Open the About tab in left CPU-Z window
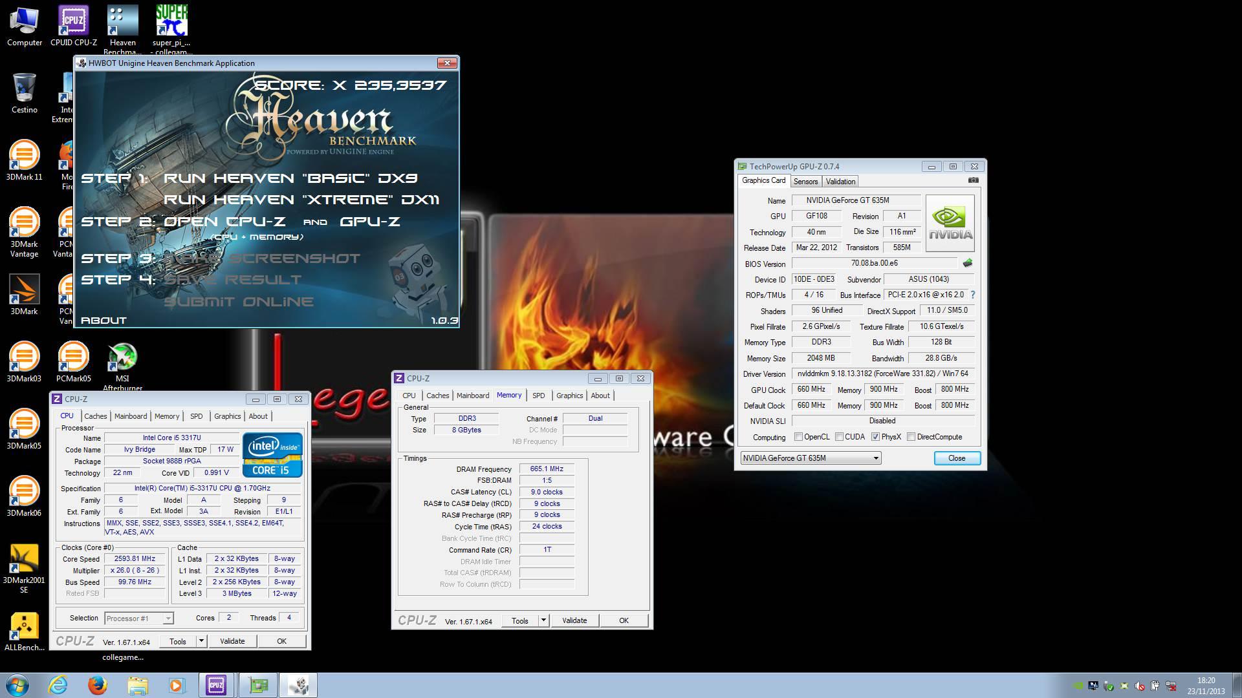 [x=258, y=416]
